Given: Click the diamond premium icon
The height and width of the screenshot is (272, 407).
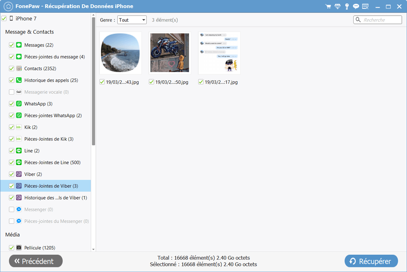Looking at the screenshot, I should [x=337, y=6].
